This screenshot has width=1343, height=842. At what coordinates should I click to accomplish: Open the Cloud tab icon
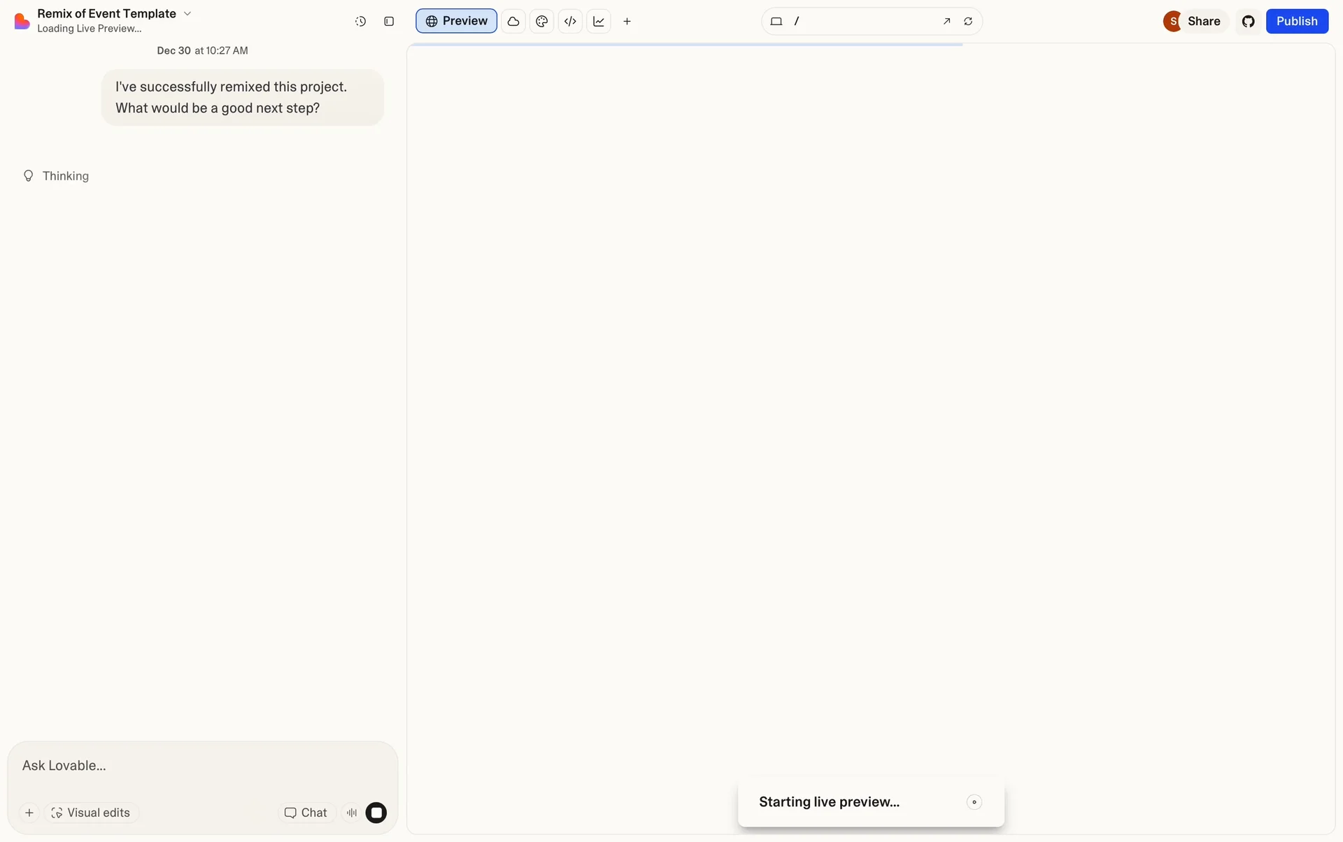point(513,22)
